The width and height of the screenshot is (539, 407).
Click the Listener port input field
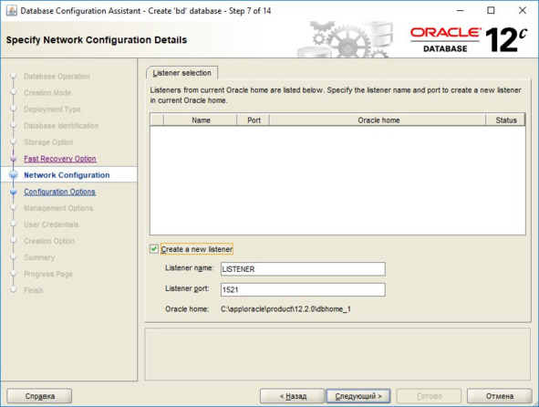(303, 289)
